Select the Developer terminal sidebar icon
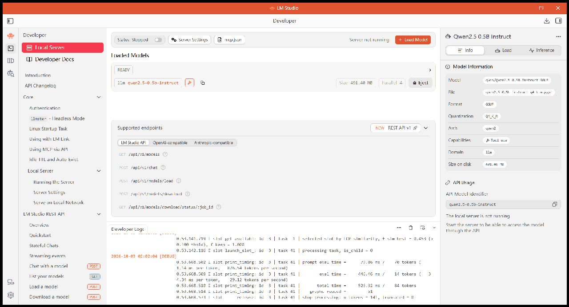 coord(11,48)
